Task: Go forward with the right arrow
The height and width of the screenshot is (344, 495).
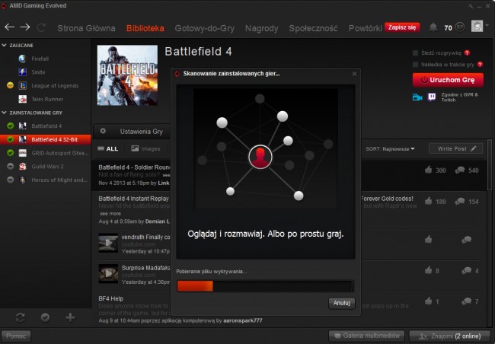Action: tap(25, 27)
